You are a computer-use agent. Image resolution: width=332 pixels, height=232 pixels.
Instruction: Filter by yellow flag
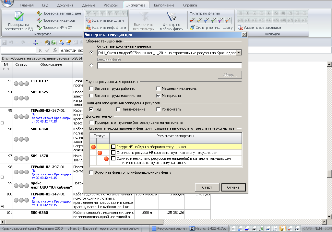199,20
